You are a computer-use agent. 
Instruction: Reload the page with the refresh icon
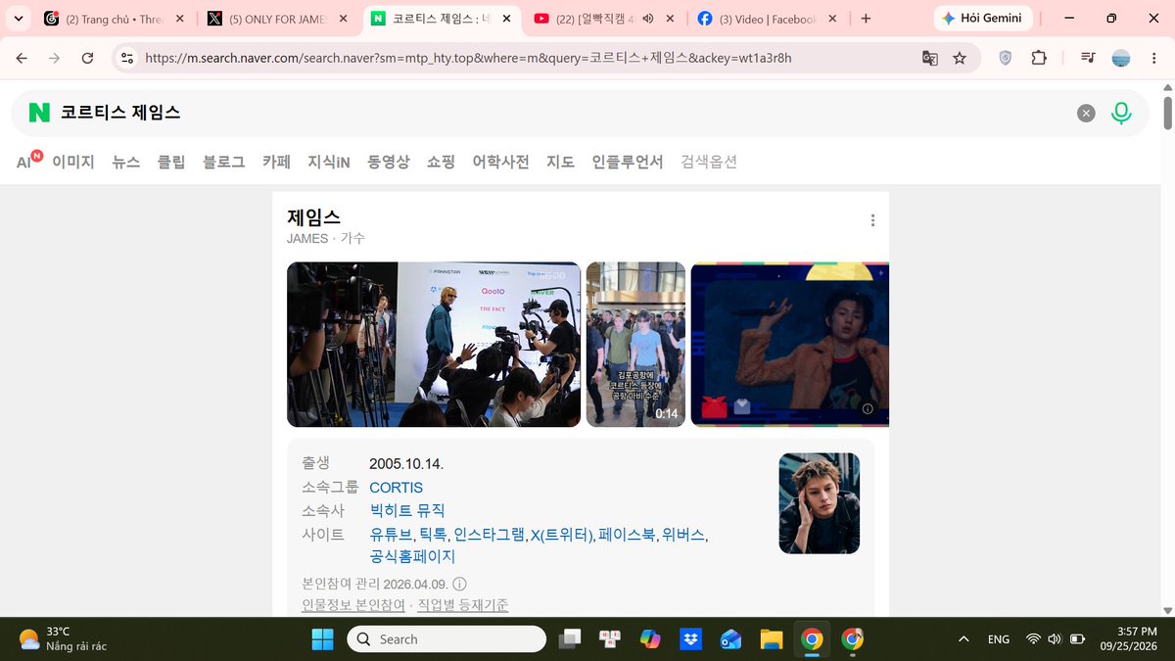coord(87,58)
